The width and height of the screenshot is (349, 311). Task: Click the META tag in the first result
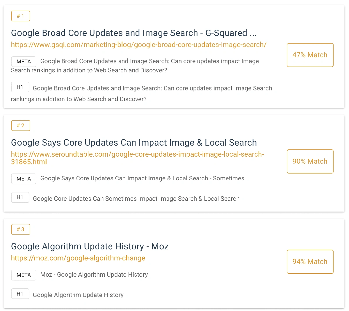click(x=24, y=62)
